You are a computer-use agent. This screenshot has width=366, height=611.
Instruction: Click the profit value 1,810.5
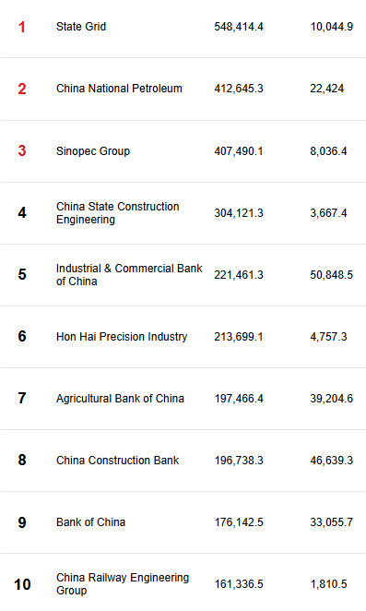click(328, 583)
